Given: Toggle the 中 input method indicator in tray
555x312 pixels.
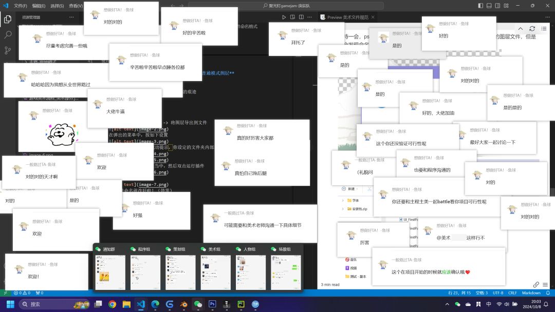Looking at the screenshot, I should (489, 304).
